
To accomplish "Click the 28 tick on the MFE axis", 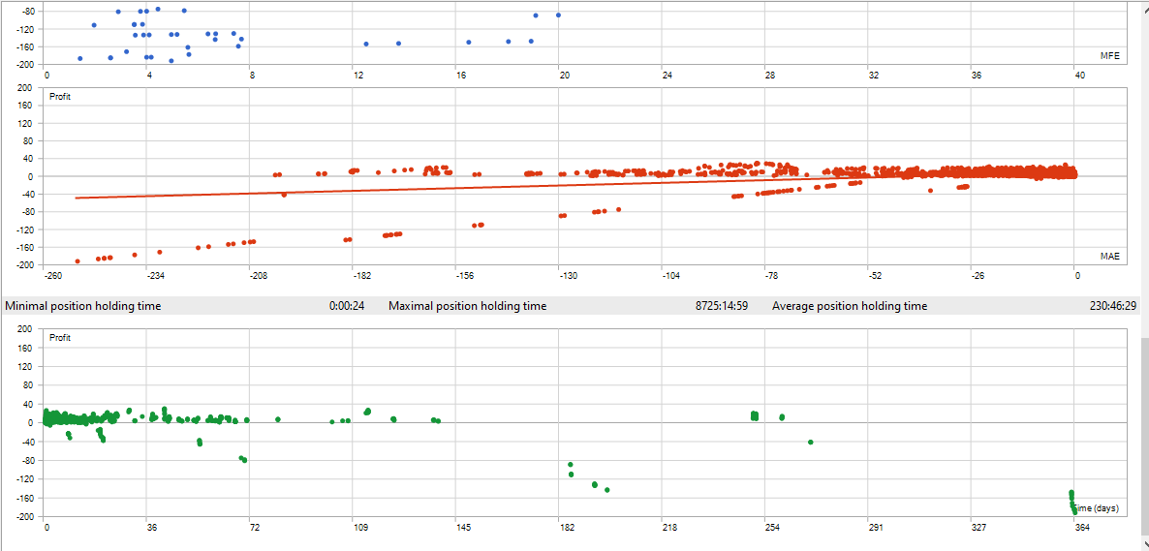I will point(771,76).
